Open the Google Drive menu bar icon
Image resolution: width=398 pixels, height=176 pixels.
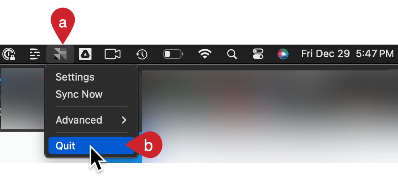pyautogui.click(x=85, y=54)
